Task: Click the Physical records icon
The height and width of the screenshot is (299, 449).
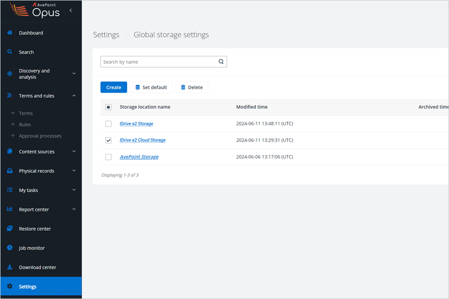Action: [x=10, y=171]
